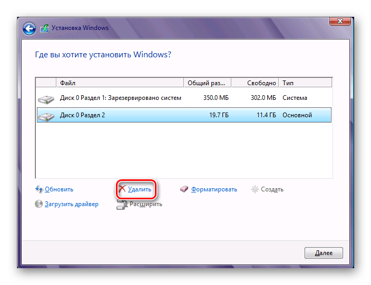This screenshot has height=285, width=371.
Task: Click the drive icon for Диск 0 Раздел 1
Action: (x=46, y=98)
